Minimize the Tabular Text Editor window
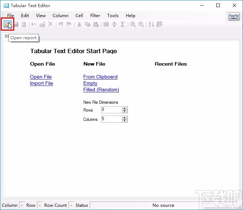This screenshot has width=243, height=210. click(202, 5)
